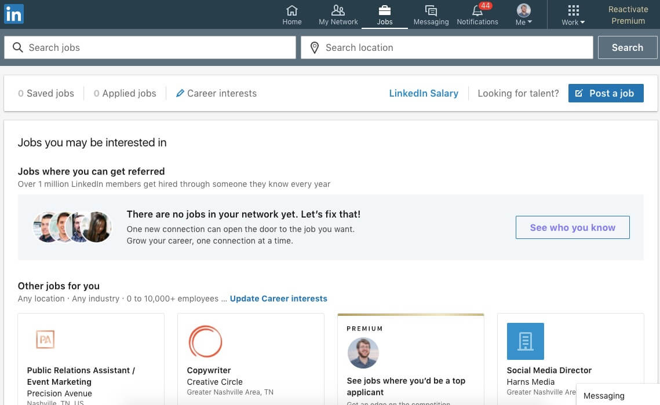
Task: Click the network connections photo cluster
Action: click(72, 227)
